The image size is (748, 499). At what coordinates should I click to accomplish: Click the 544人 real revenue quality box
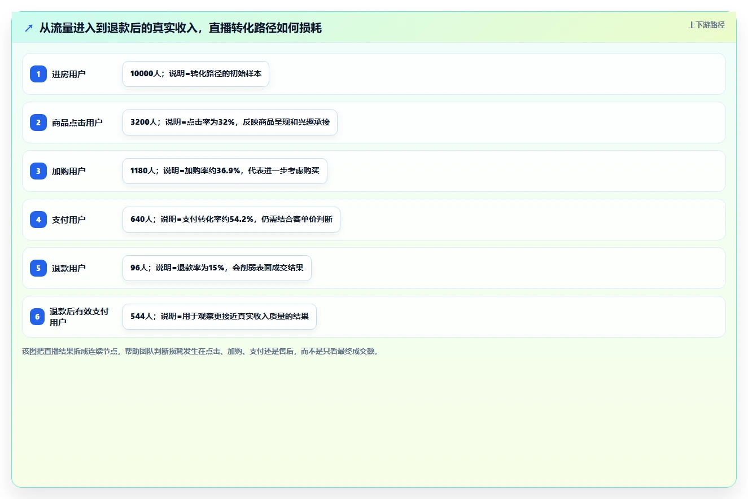tap(220, 317)
